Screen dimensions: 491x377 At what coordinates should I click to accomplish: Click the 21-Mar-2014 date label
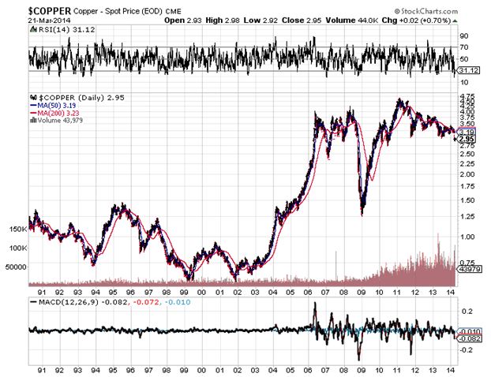point(49,21)
